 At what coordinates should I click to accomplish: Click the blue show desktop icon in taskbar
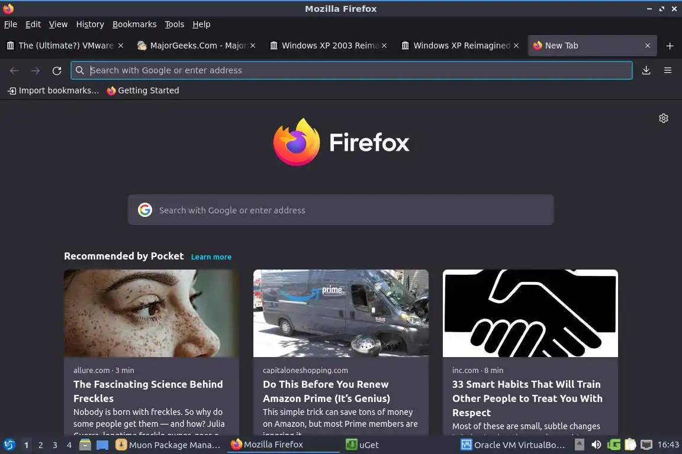[102, 445]
